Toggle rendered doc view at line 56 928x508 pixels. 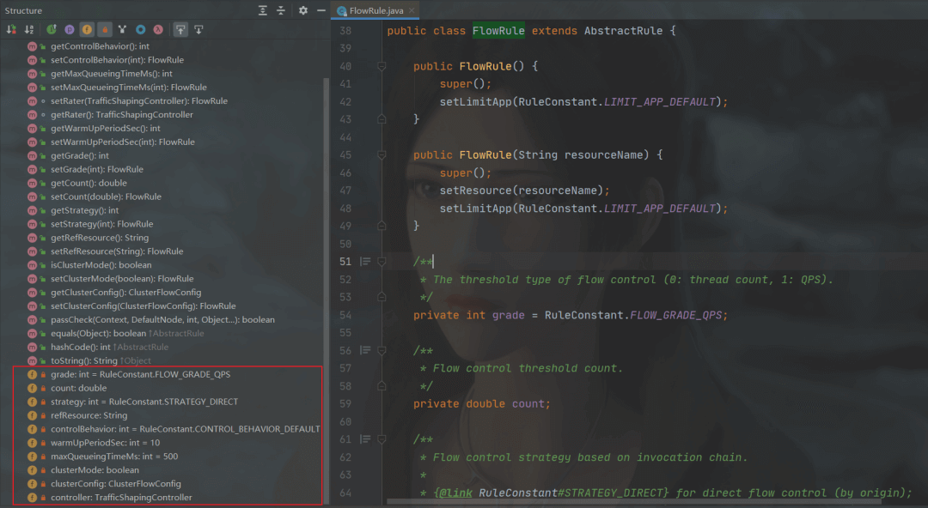coord(365,351)
